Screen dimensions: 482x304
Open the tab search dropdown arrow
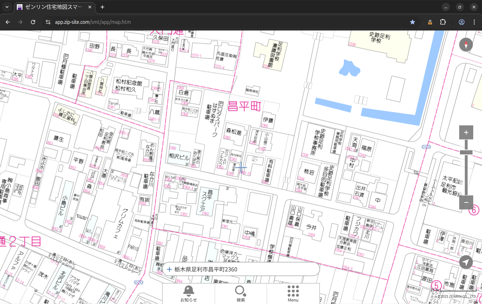point(7,7)
